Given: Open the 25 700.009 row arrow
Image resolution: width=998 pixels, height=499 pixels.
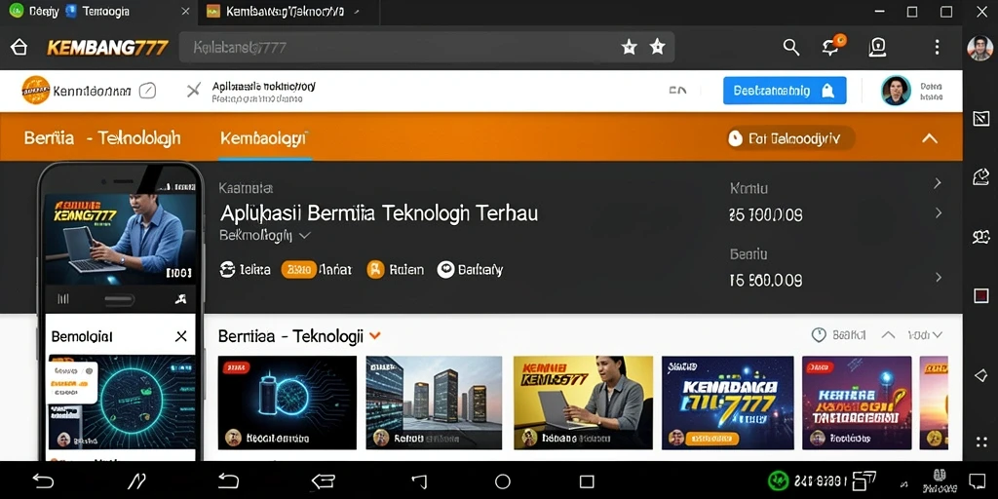Looking at the screenshot, I should tap(939, 212).
